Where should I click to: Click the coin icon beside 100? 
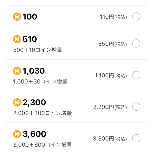tap(17, 17)
